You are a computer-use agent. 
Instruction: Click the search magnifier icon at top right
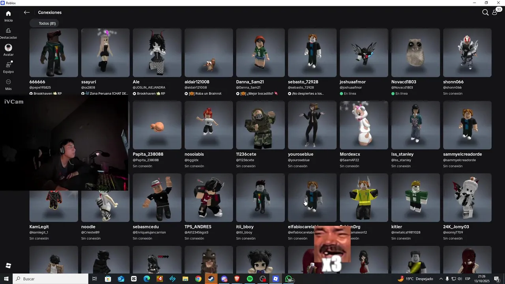(x=485, y=12)
